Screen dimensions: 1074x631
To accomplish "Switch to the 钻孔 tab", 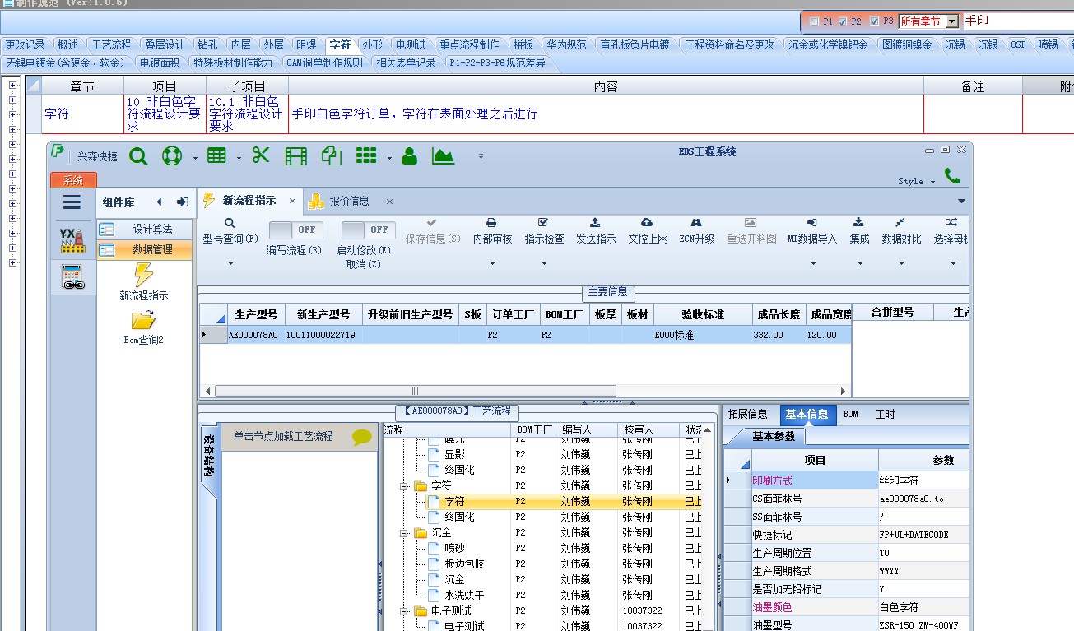I will tap(208, 45).
